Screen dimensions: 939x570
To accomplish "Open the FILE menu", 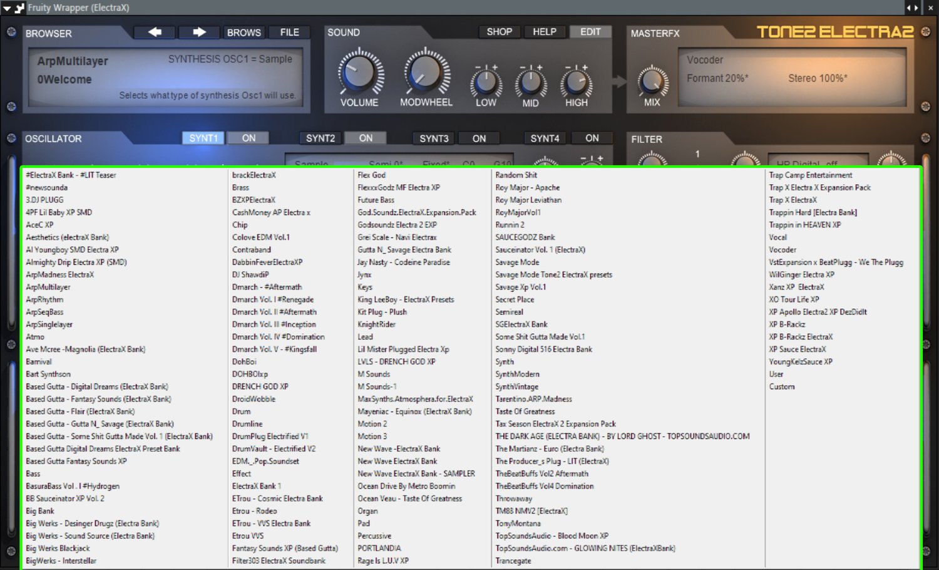I will (x=289, y=32).
